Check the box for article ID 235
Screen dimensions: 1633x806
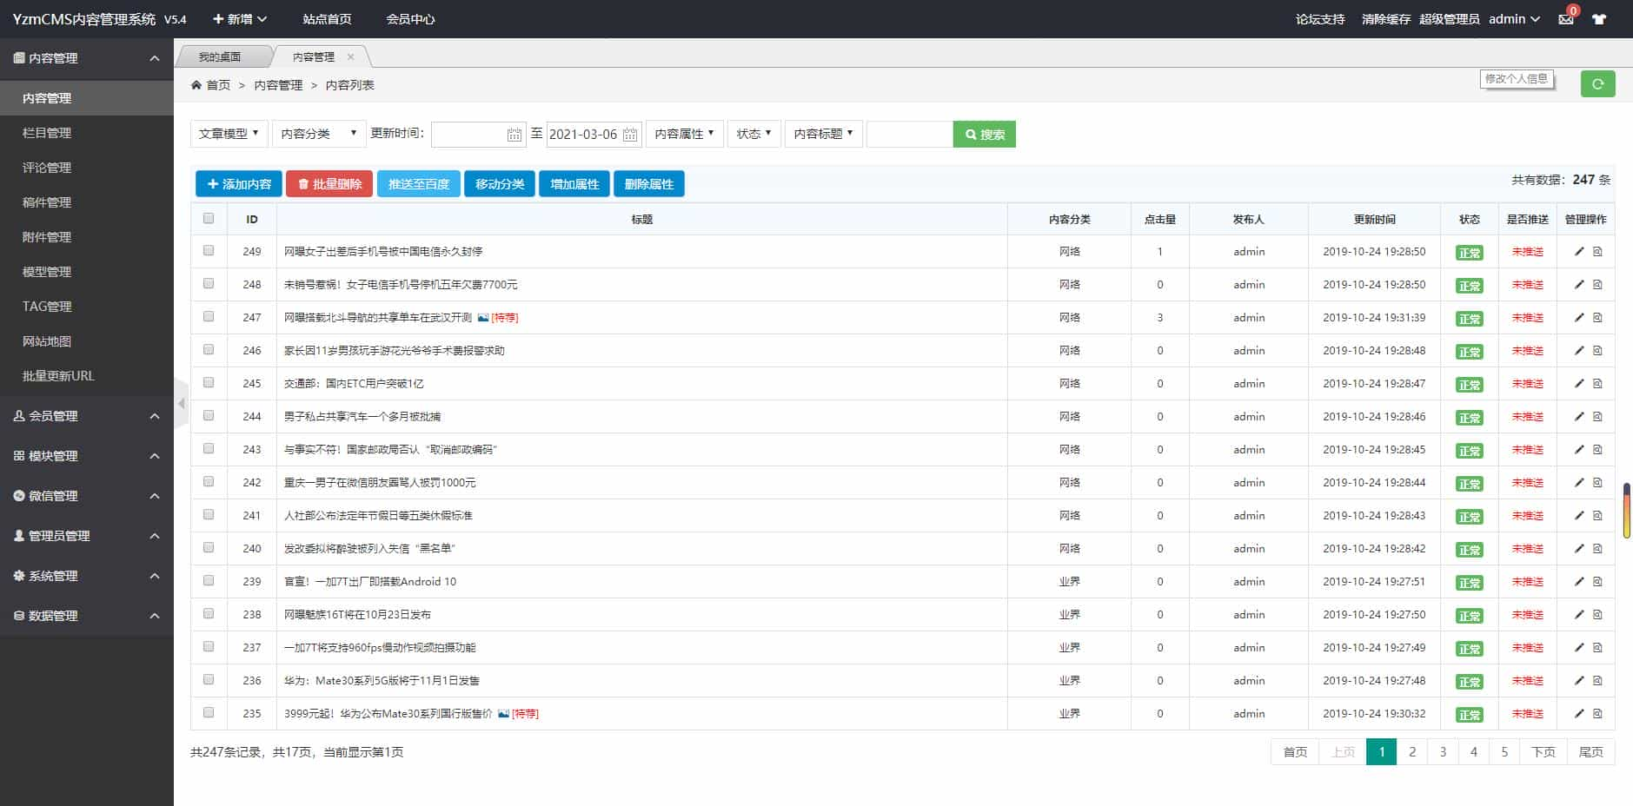click(209, 712)
